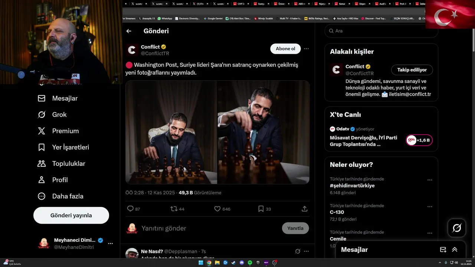Like the post via heart icon

(x=217, y=209)
